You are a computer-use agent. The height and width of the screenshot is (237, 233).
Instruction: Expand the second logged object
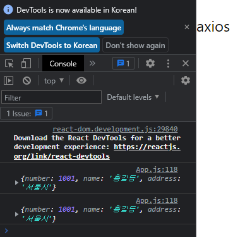[16, 214]
